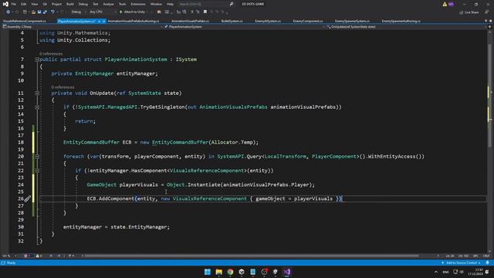
Task: Open the Project menu
Action: tap(56, 4)
